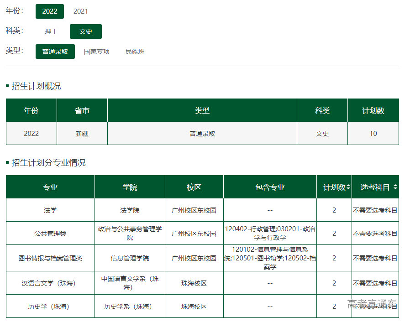The height and width of the screenshot is (322, 410).
Task: Switch year filter to 2021
Action: (81, 11)
